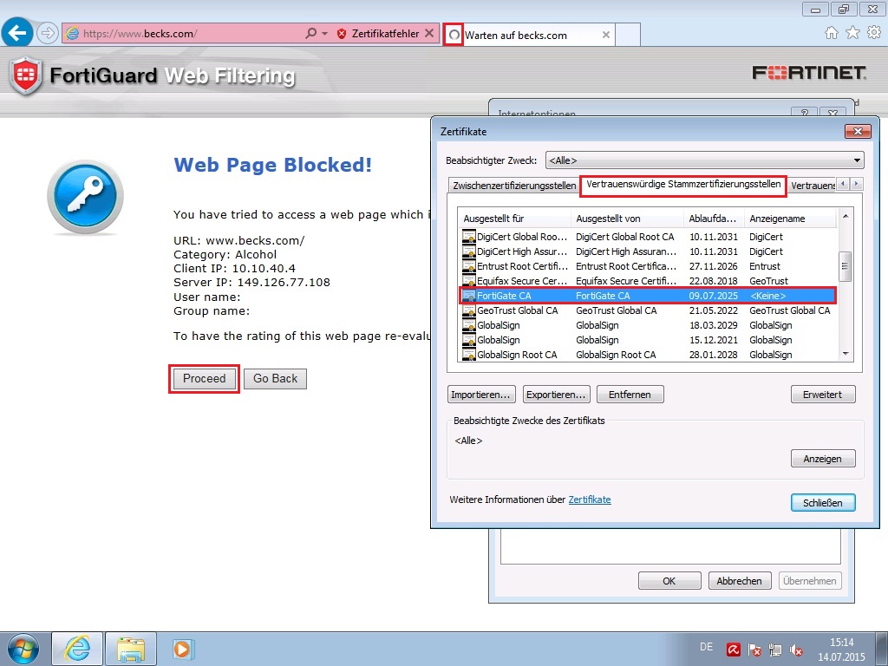This screenshot has width=888, height=666.
Task: Select the DigiCert Global Root certificate row
Action: coord(647,237)
